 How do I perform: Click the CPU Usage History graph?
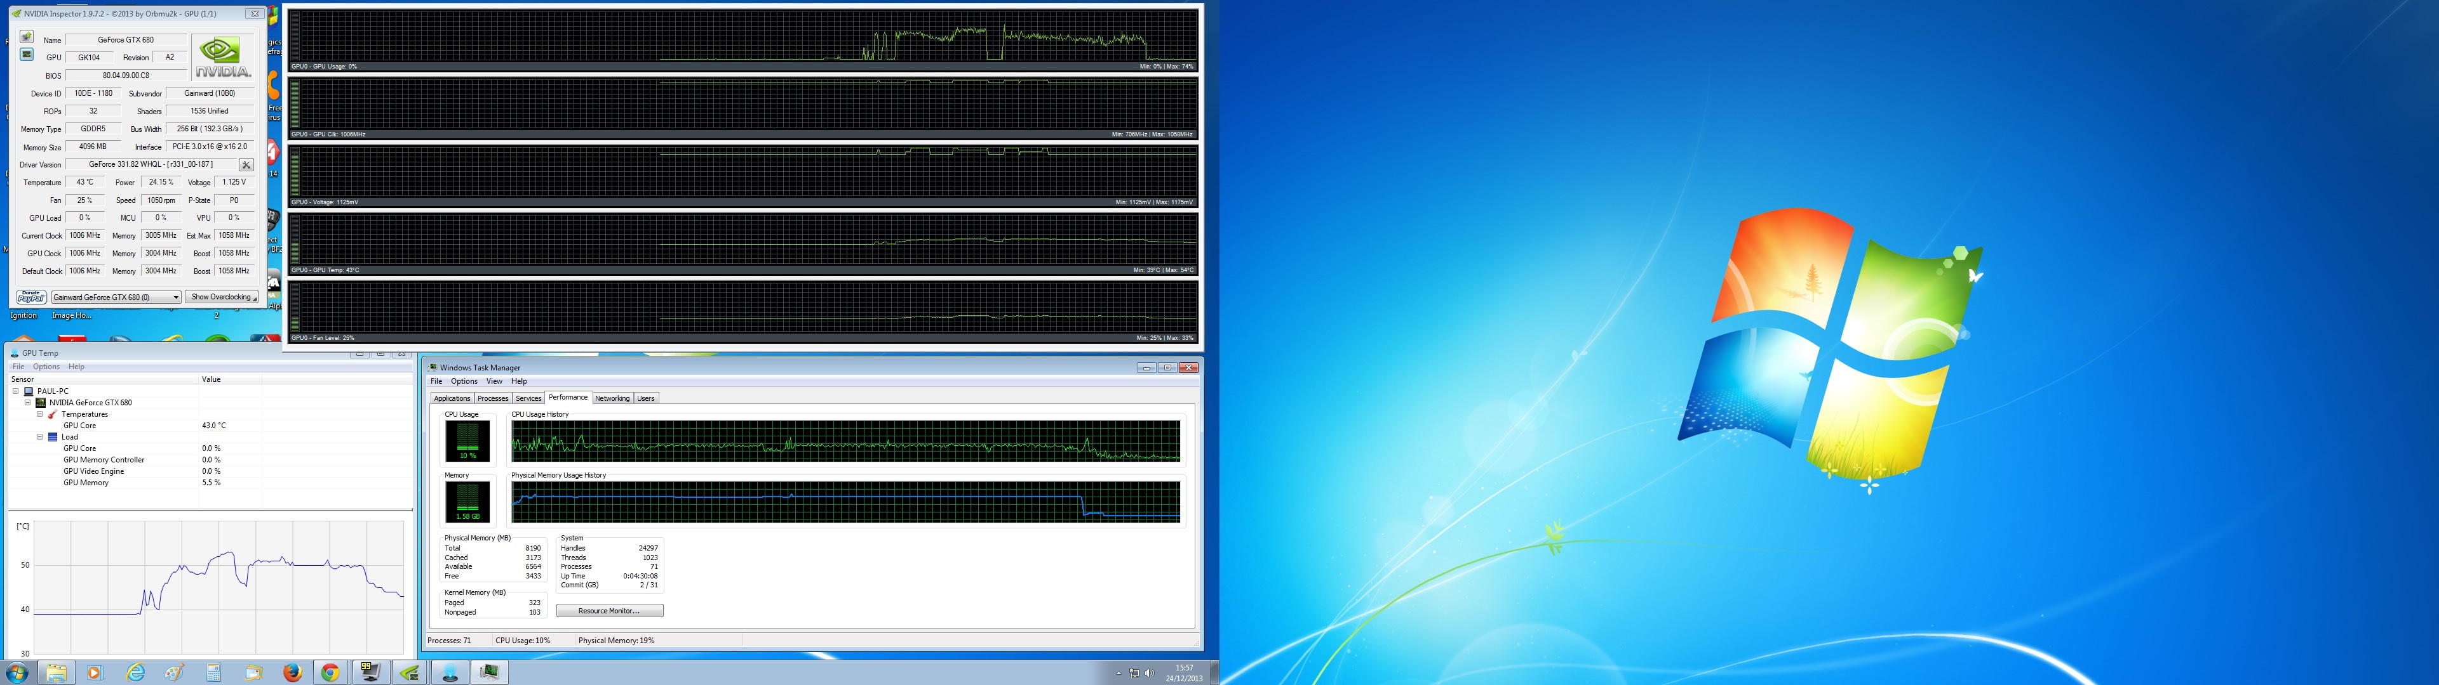(x=845, y=442)
